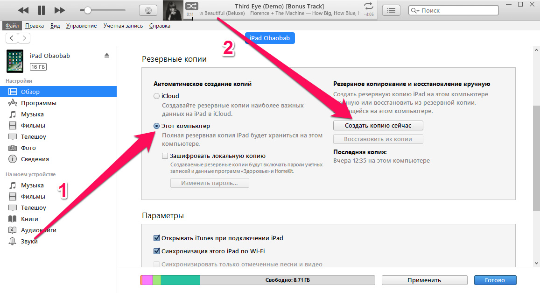Click Восстановить из копии button
Viewport: 540px width, 293px height.
378,139
